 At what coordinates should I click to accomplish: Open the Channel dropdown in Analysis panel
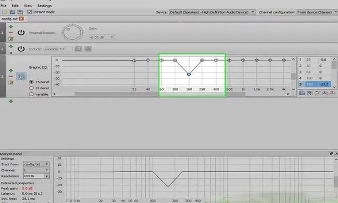[36, 170]
